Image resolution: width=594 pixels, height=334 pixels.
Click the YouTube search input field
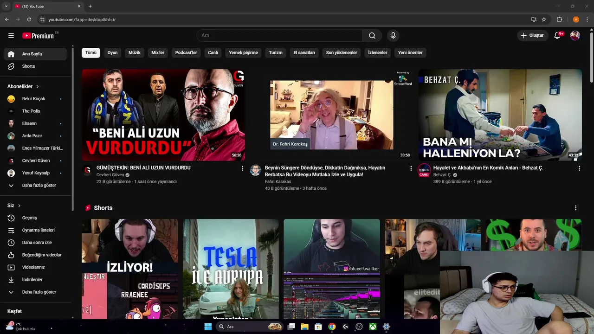279,36
